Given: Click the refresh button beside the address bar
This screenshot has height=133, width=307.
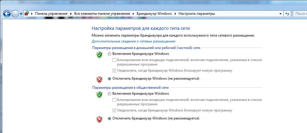Looking at the screenshot, I should click(287, 14).
